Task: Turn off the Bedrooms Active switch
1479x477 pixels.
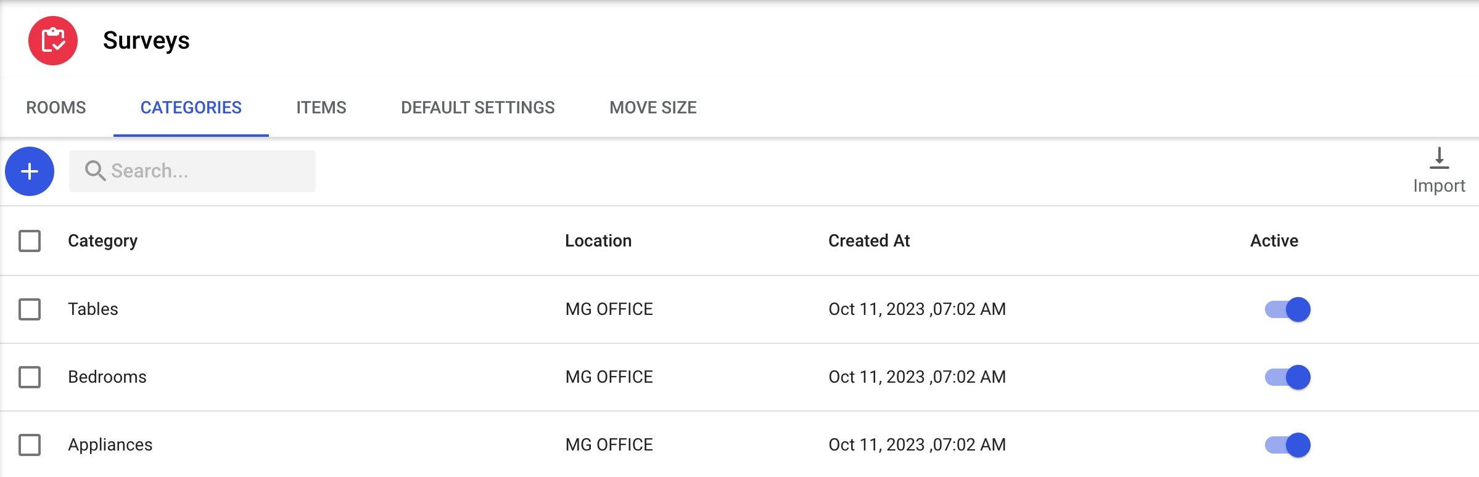Action: (1287, 377)
